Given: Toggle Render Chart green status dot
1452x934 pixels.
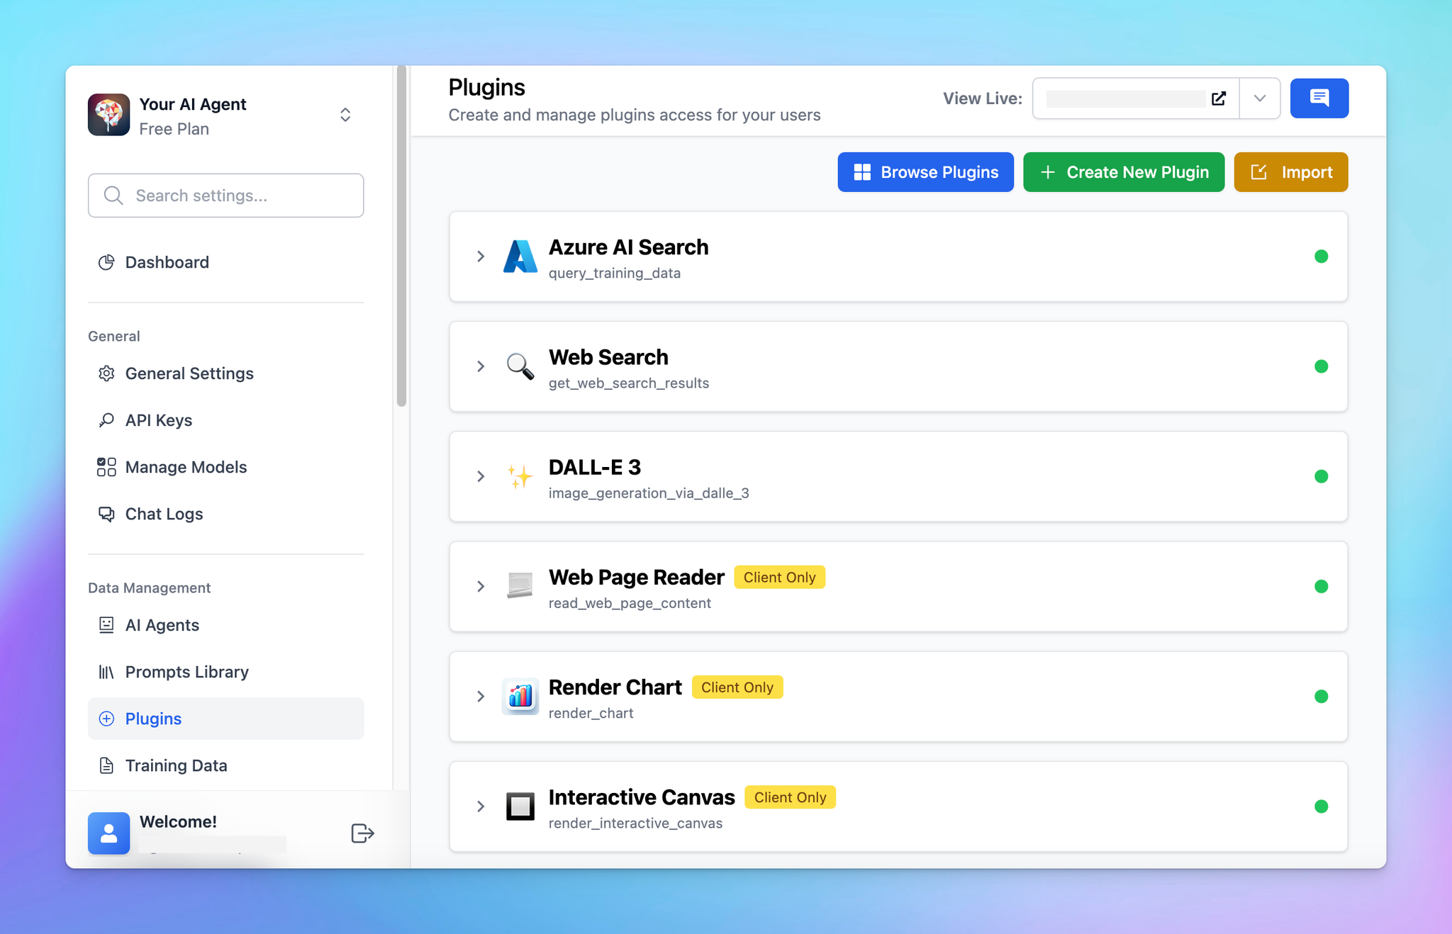Looking at the screenshot, I should pos(1321,696).
